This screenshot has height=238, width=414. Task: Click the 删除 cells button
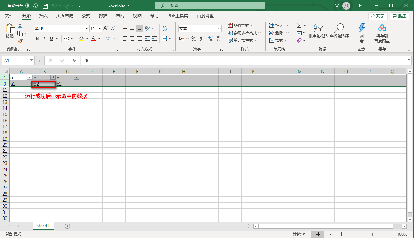coord(277,33)
